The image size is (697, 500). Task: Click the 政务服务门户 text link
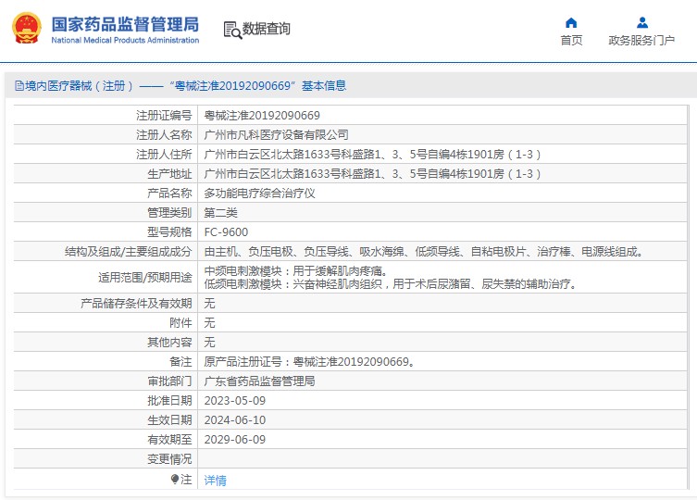point(641,41)
